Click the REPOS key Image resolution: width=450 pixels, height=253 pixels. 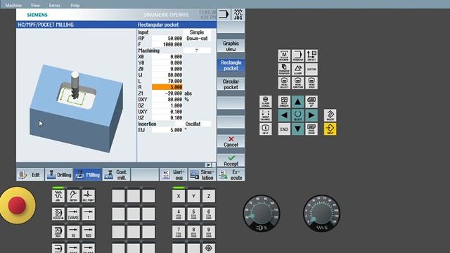pyautogui.click(x=73, y=196)
